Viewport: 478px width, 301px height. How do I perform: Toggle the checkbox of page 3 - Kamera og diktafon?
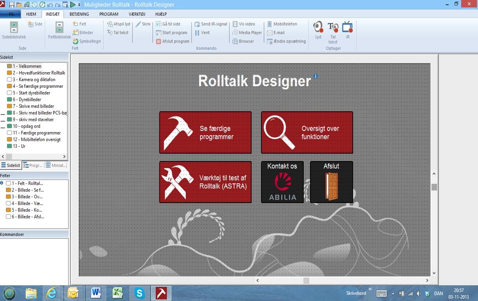point(9,80)
